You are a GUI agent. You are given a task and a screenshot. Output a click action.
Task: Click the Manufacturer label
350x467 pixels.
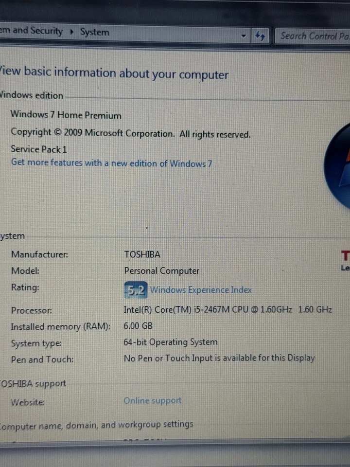coord(39,254)
